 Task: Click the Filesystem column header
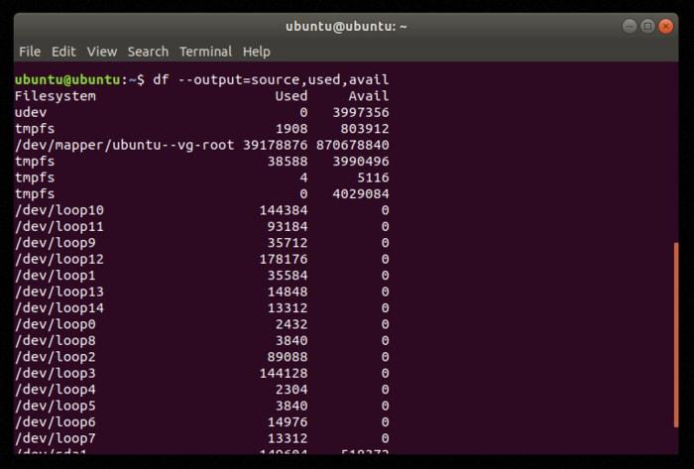tap(55, 96)
